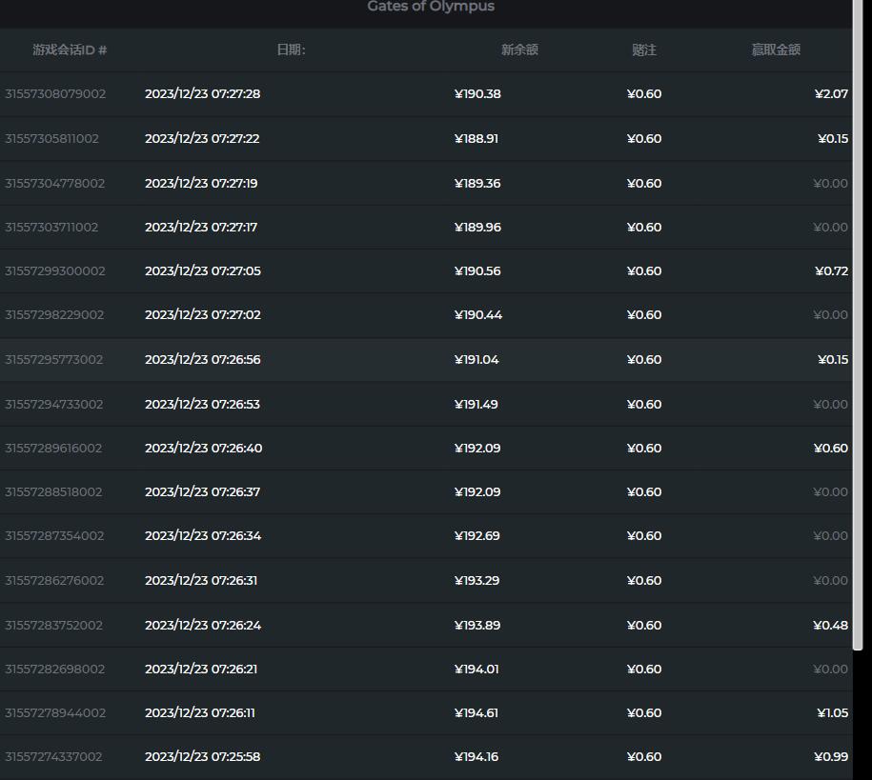Open session ID 31557286276002
This screenshot has height=780, width=872.
tap(54, 580)
